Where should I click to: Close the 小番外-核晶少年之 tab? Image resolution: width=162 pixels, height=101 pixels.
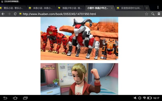pyautogui.click(x=112, y=8)
